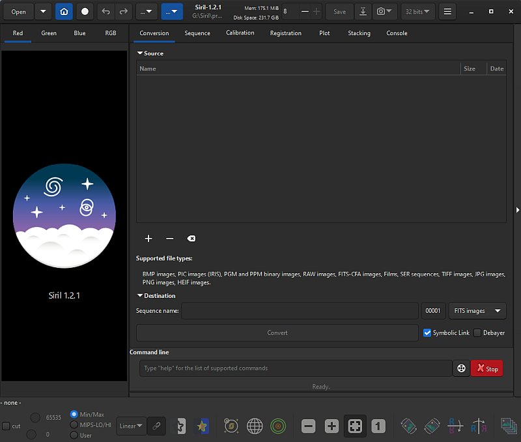Viewport: 521px width, 442px height.
Task: Open the dropdown next to Open
Action: click(x=43, y=12)
